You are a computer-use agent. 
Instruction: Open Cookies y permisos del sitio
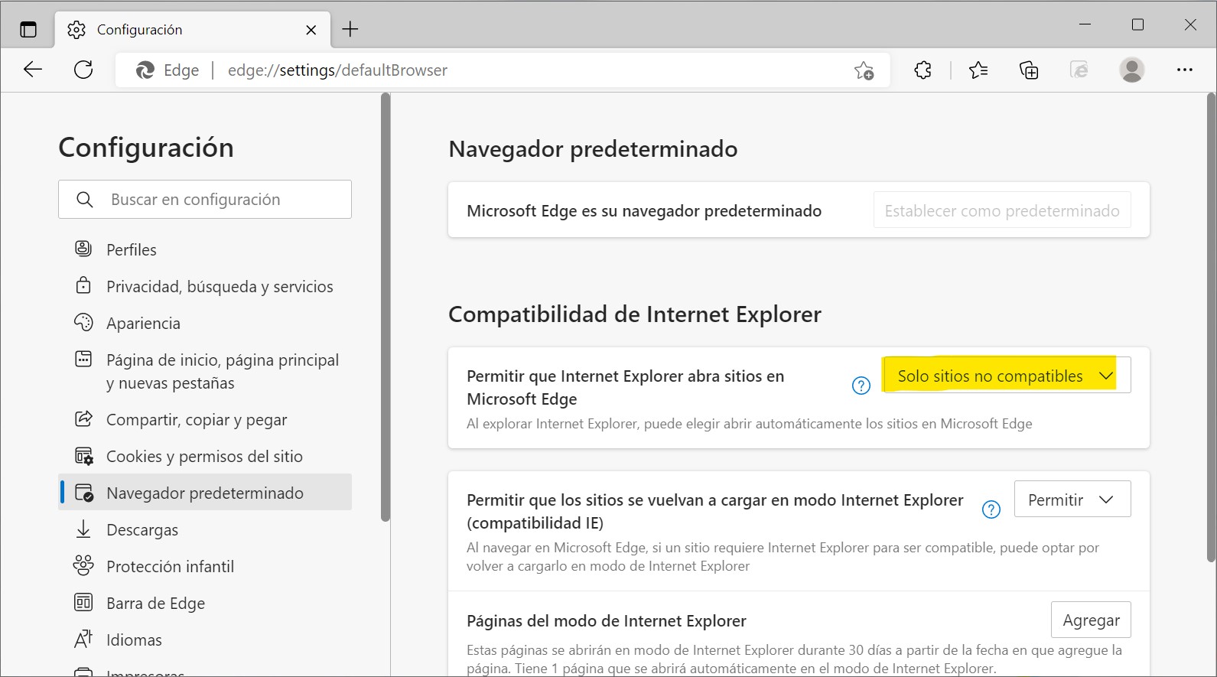(205, 456)
